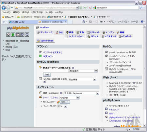This screenshot has height=132, width=147.
Task: Open the セーフティ(S) command bar dropdown
Action: click(123, 22)
